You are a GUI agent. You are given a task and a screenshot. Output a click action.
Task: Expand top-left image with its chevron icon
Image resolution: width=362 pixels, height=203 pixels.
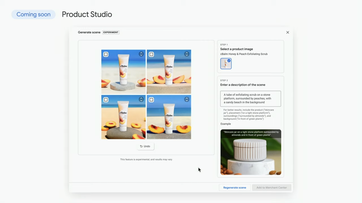point(141,54)
